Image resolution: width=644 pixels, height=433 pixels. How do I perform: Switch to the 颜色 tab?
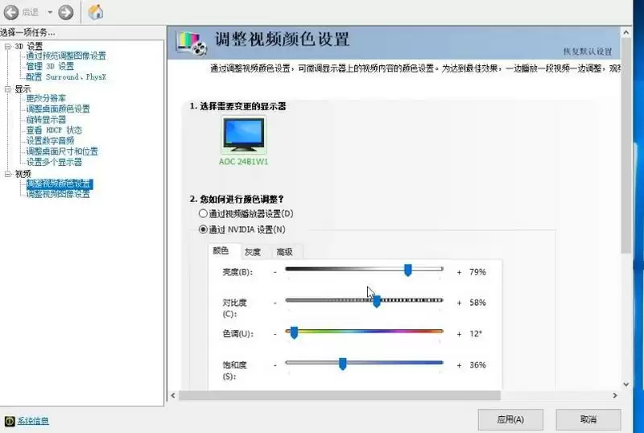pos(221,251)
